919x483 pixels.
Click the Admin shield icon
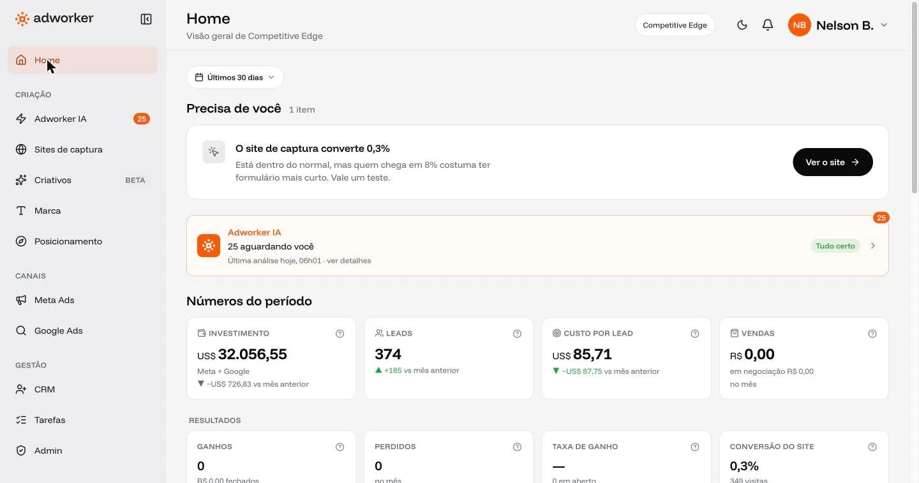click(21, 450)
